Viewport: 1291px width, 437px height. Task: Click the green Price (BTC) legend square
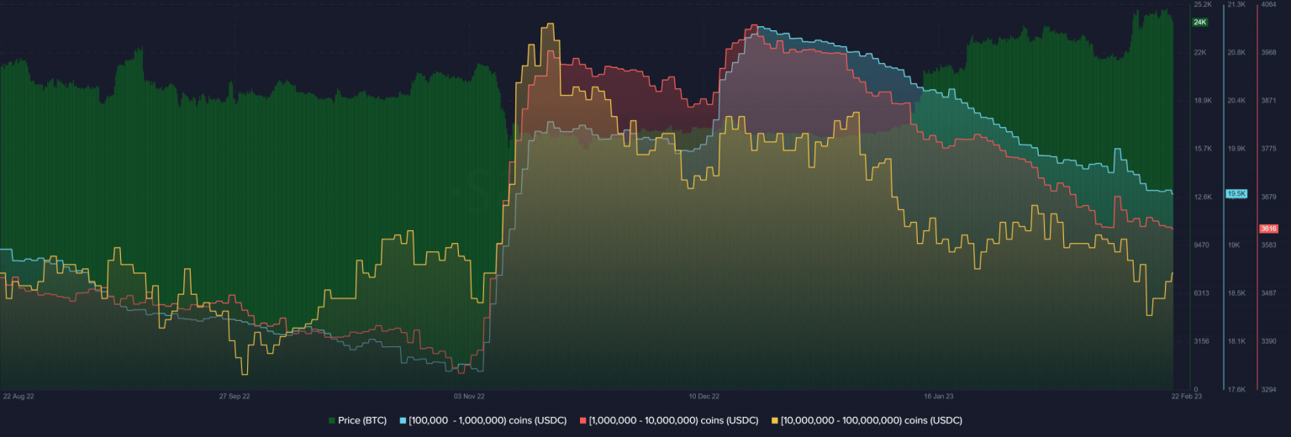pyautogui.click(x=331, y=420)
